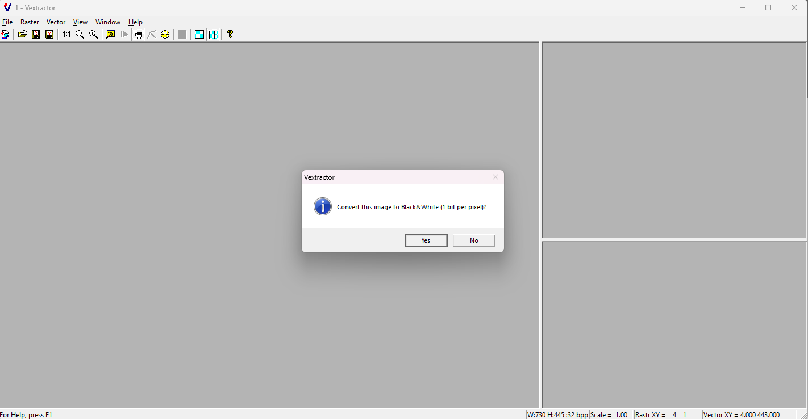Open the Window menu
Image resolution: width=808 pixels, height=419 pixels.
coord(108,22)
